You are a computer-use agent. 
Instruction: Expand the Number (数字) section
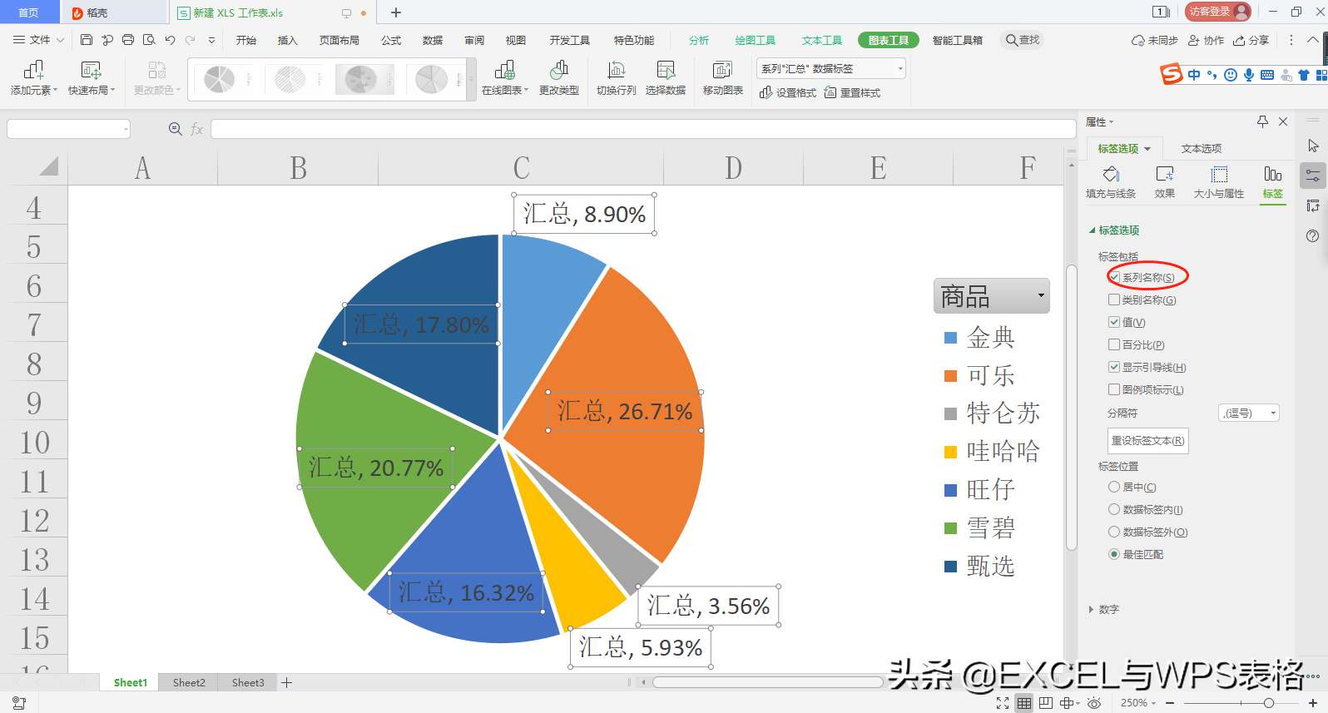(1091, 609)
